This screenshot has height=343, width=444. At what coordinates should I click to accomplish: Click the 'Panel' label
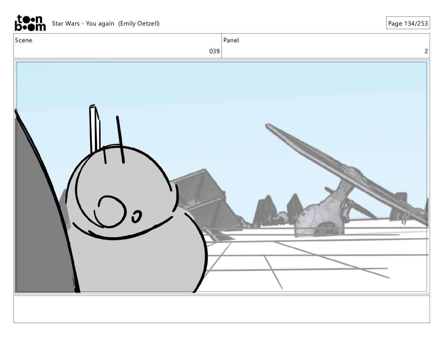click(x=231, y=40)
